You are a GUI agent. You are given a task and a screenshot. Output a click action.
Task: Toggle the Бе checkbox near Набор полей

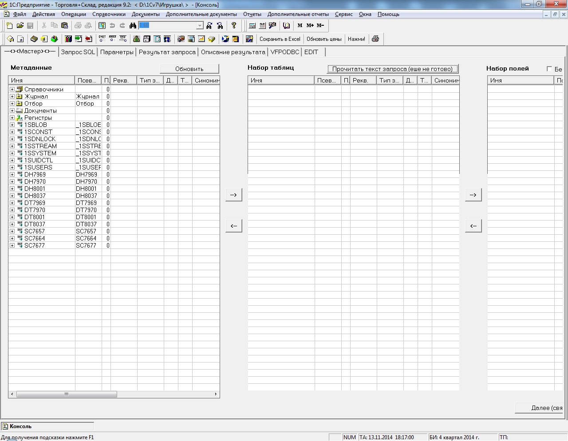pyautogui.click(x=549, y=69)
